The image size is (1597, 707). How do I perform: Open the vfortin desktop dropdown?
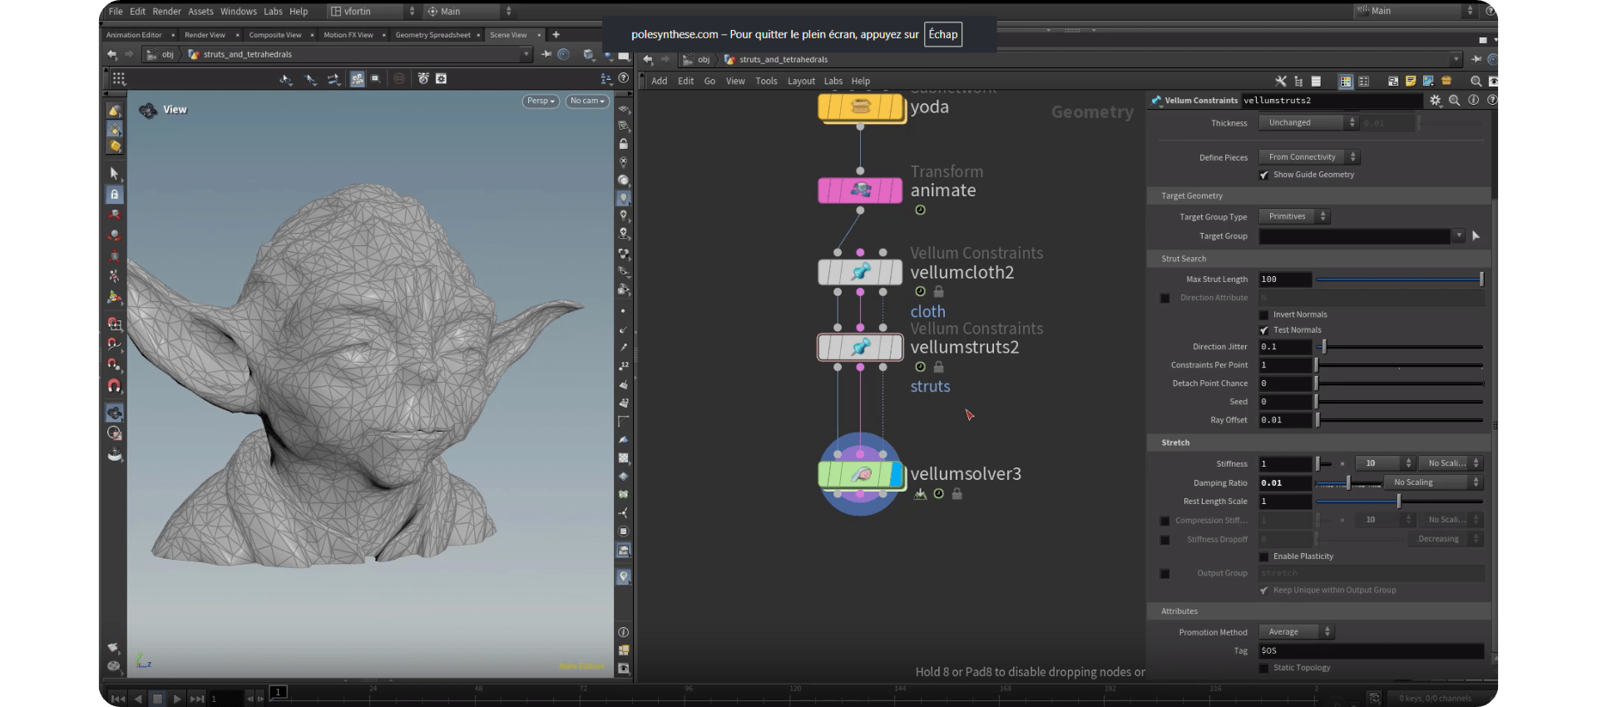tap(373, 12)
